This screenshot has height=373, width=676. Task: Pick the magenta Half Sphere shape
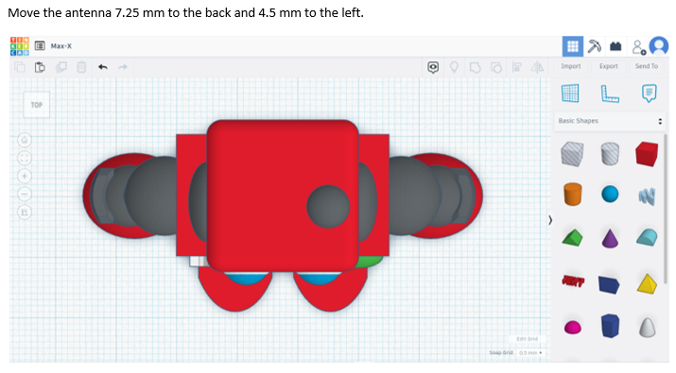(x=573, y=328)
